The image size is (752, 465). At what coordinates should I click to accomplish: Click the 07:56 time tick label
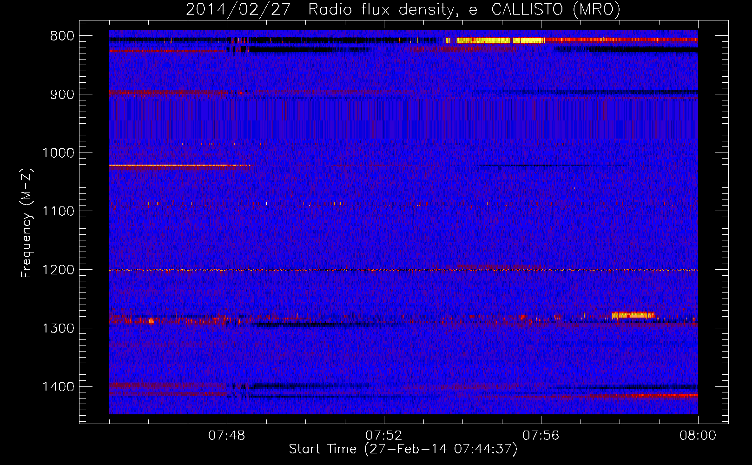tap(541, 436)
